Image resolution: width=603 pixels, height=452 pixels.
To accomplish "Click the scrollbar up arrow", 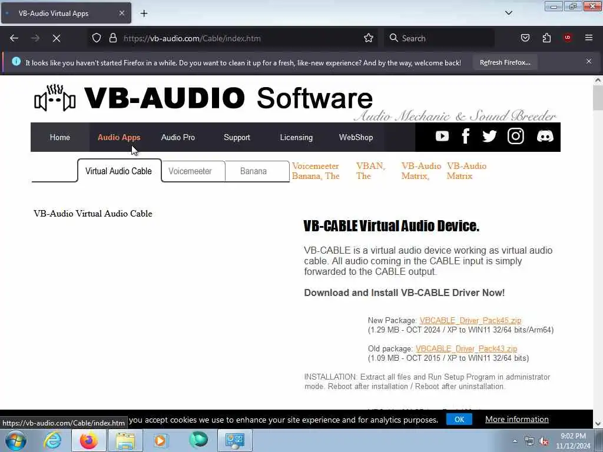I will tap(598, 80).
